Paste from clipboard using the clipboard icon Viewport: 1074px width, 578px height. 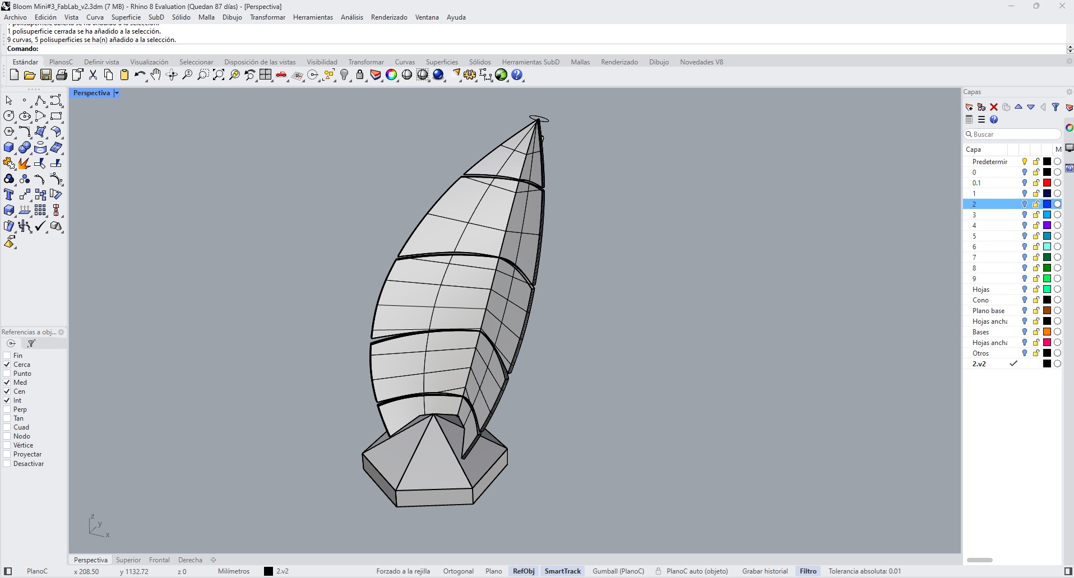click(x=124, y=75)
